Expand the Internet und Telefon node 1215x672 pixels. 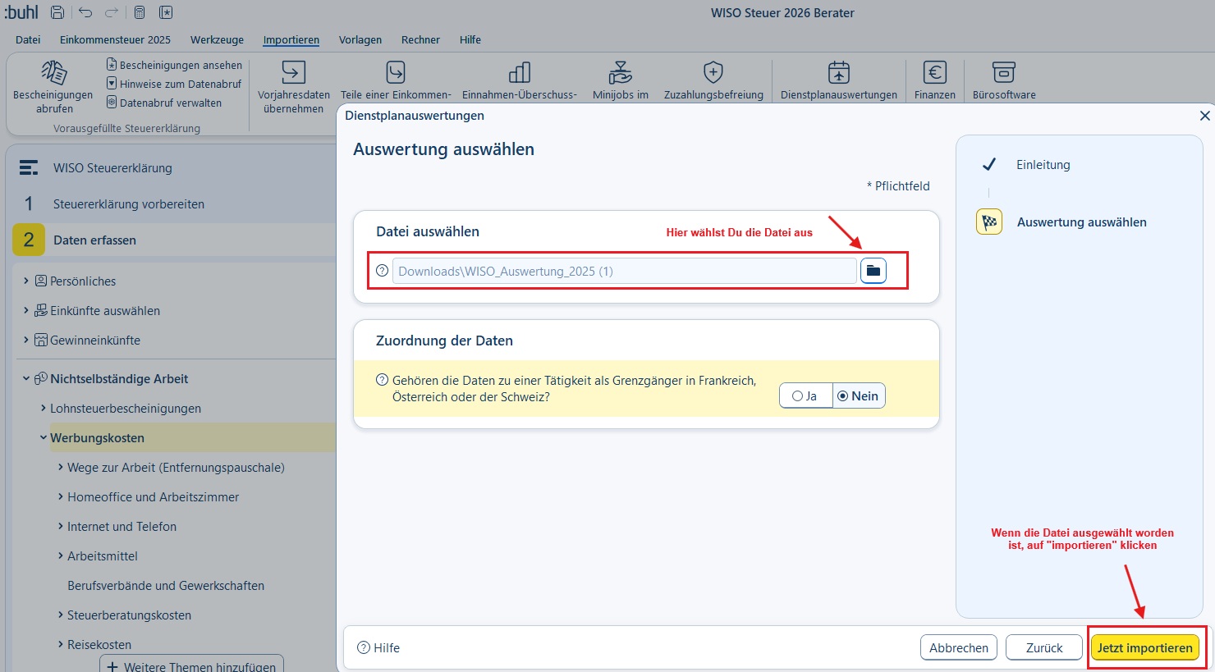(61, 526)
